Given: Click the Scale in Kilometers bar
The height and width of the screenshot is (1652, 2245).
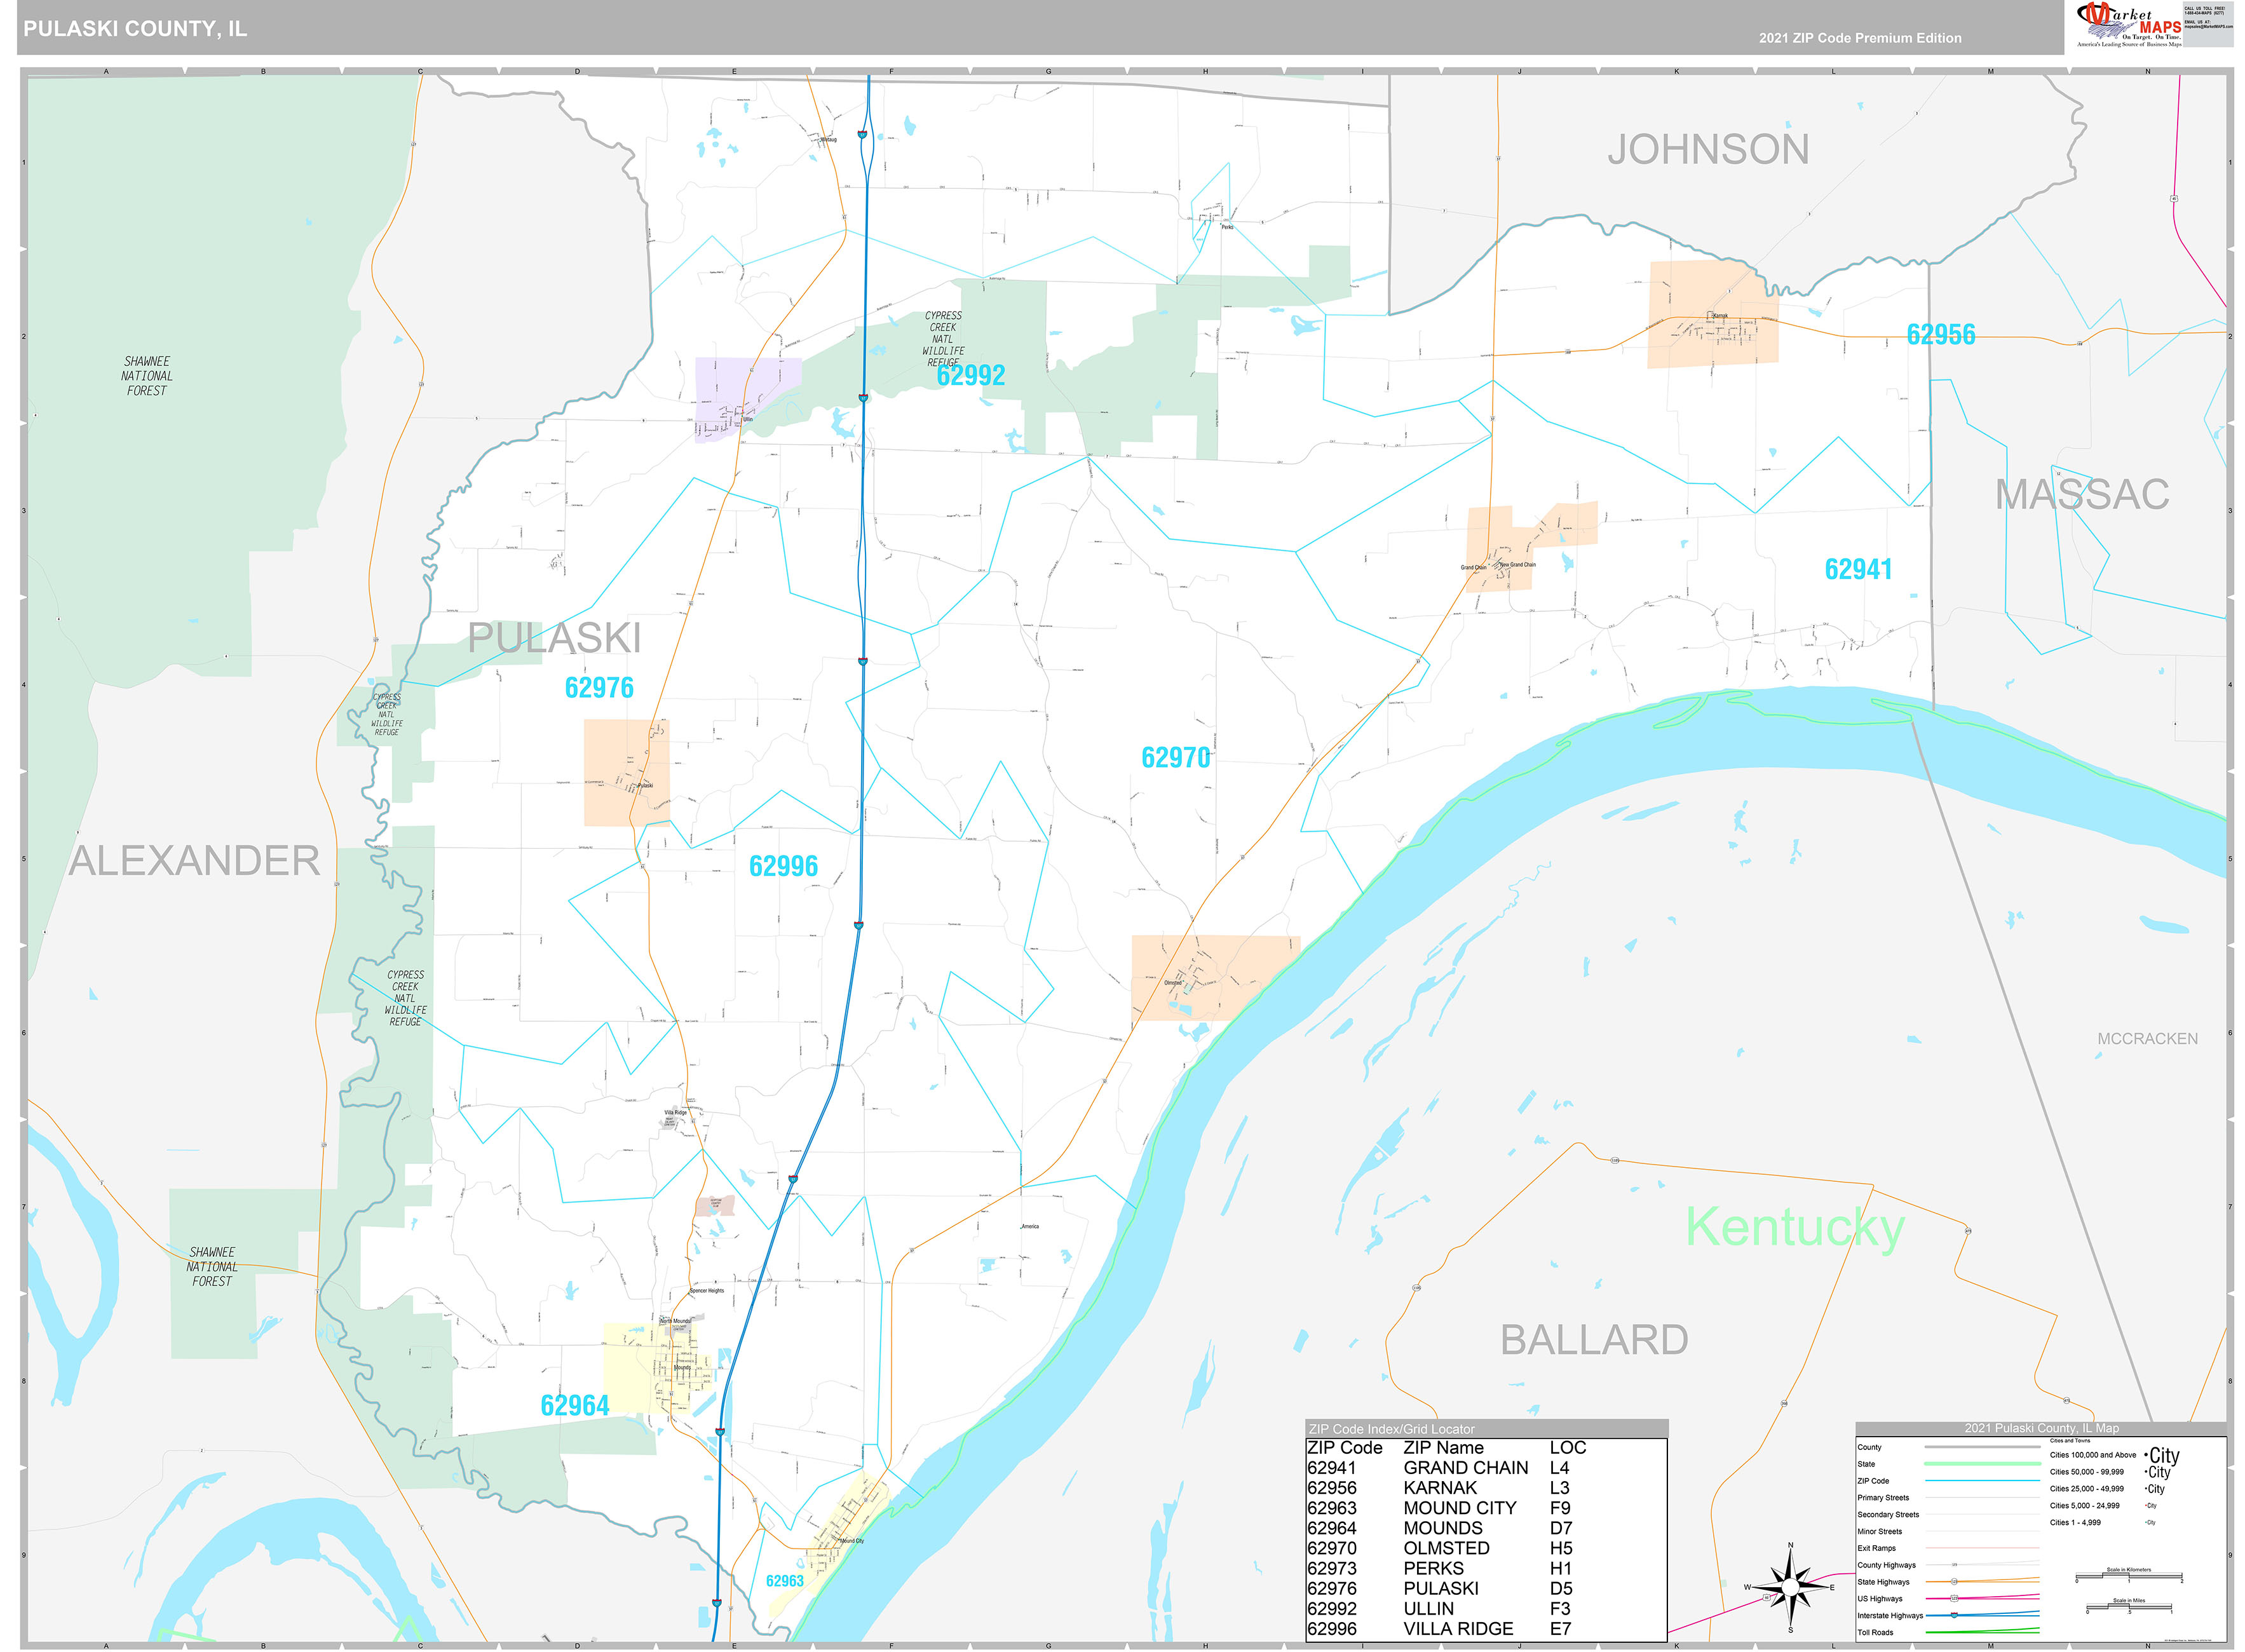Looking at the screenshot, I should [2129, 1577].
